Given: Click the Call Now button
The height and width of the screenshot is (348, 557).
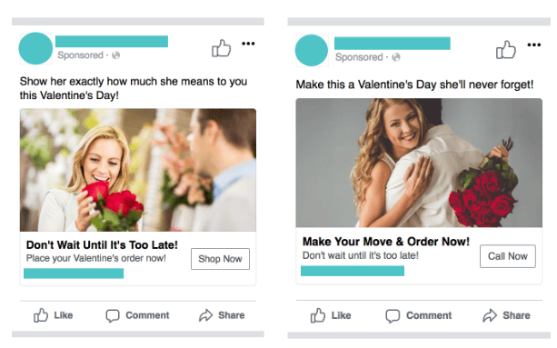Looking at the screenshot, I should click(508, 256).
